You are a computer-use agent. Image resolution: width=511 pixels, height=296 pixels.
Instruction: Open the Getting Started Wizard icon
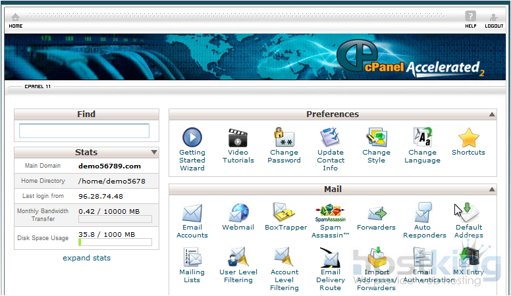tap(192, 137)
